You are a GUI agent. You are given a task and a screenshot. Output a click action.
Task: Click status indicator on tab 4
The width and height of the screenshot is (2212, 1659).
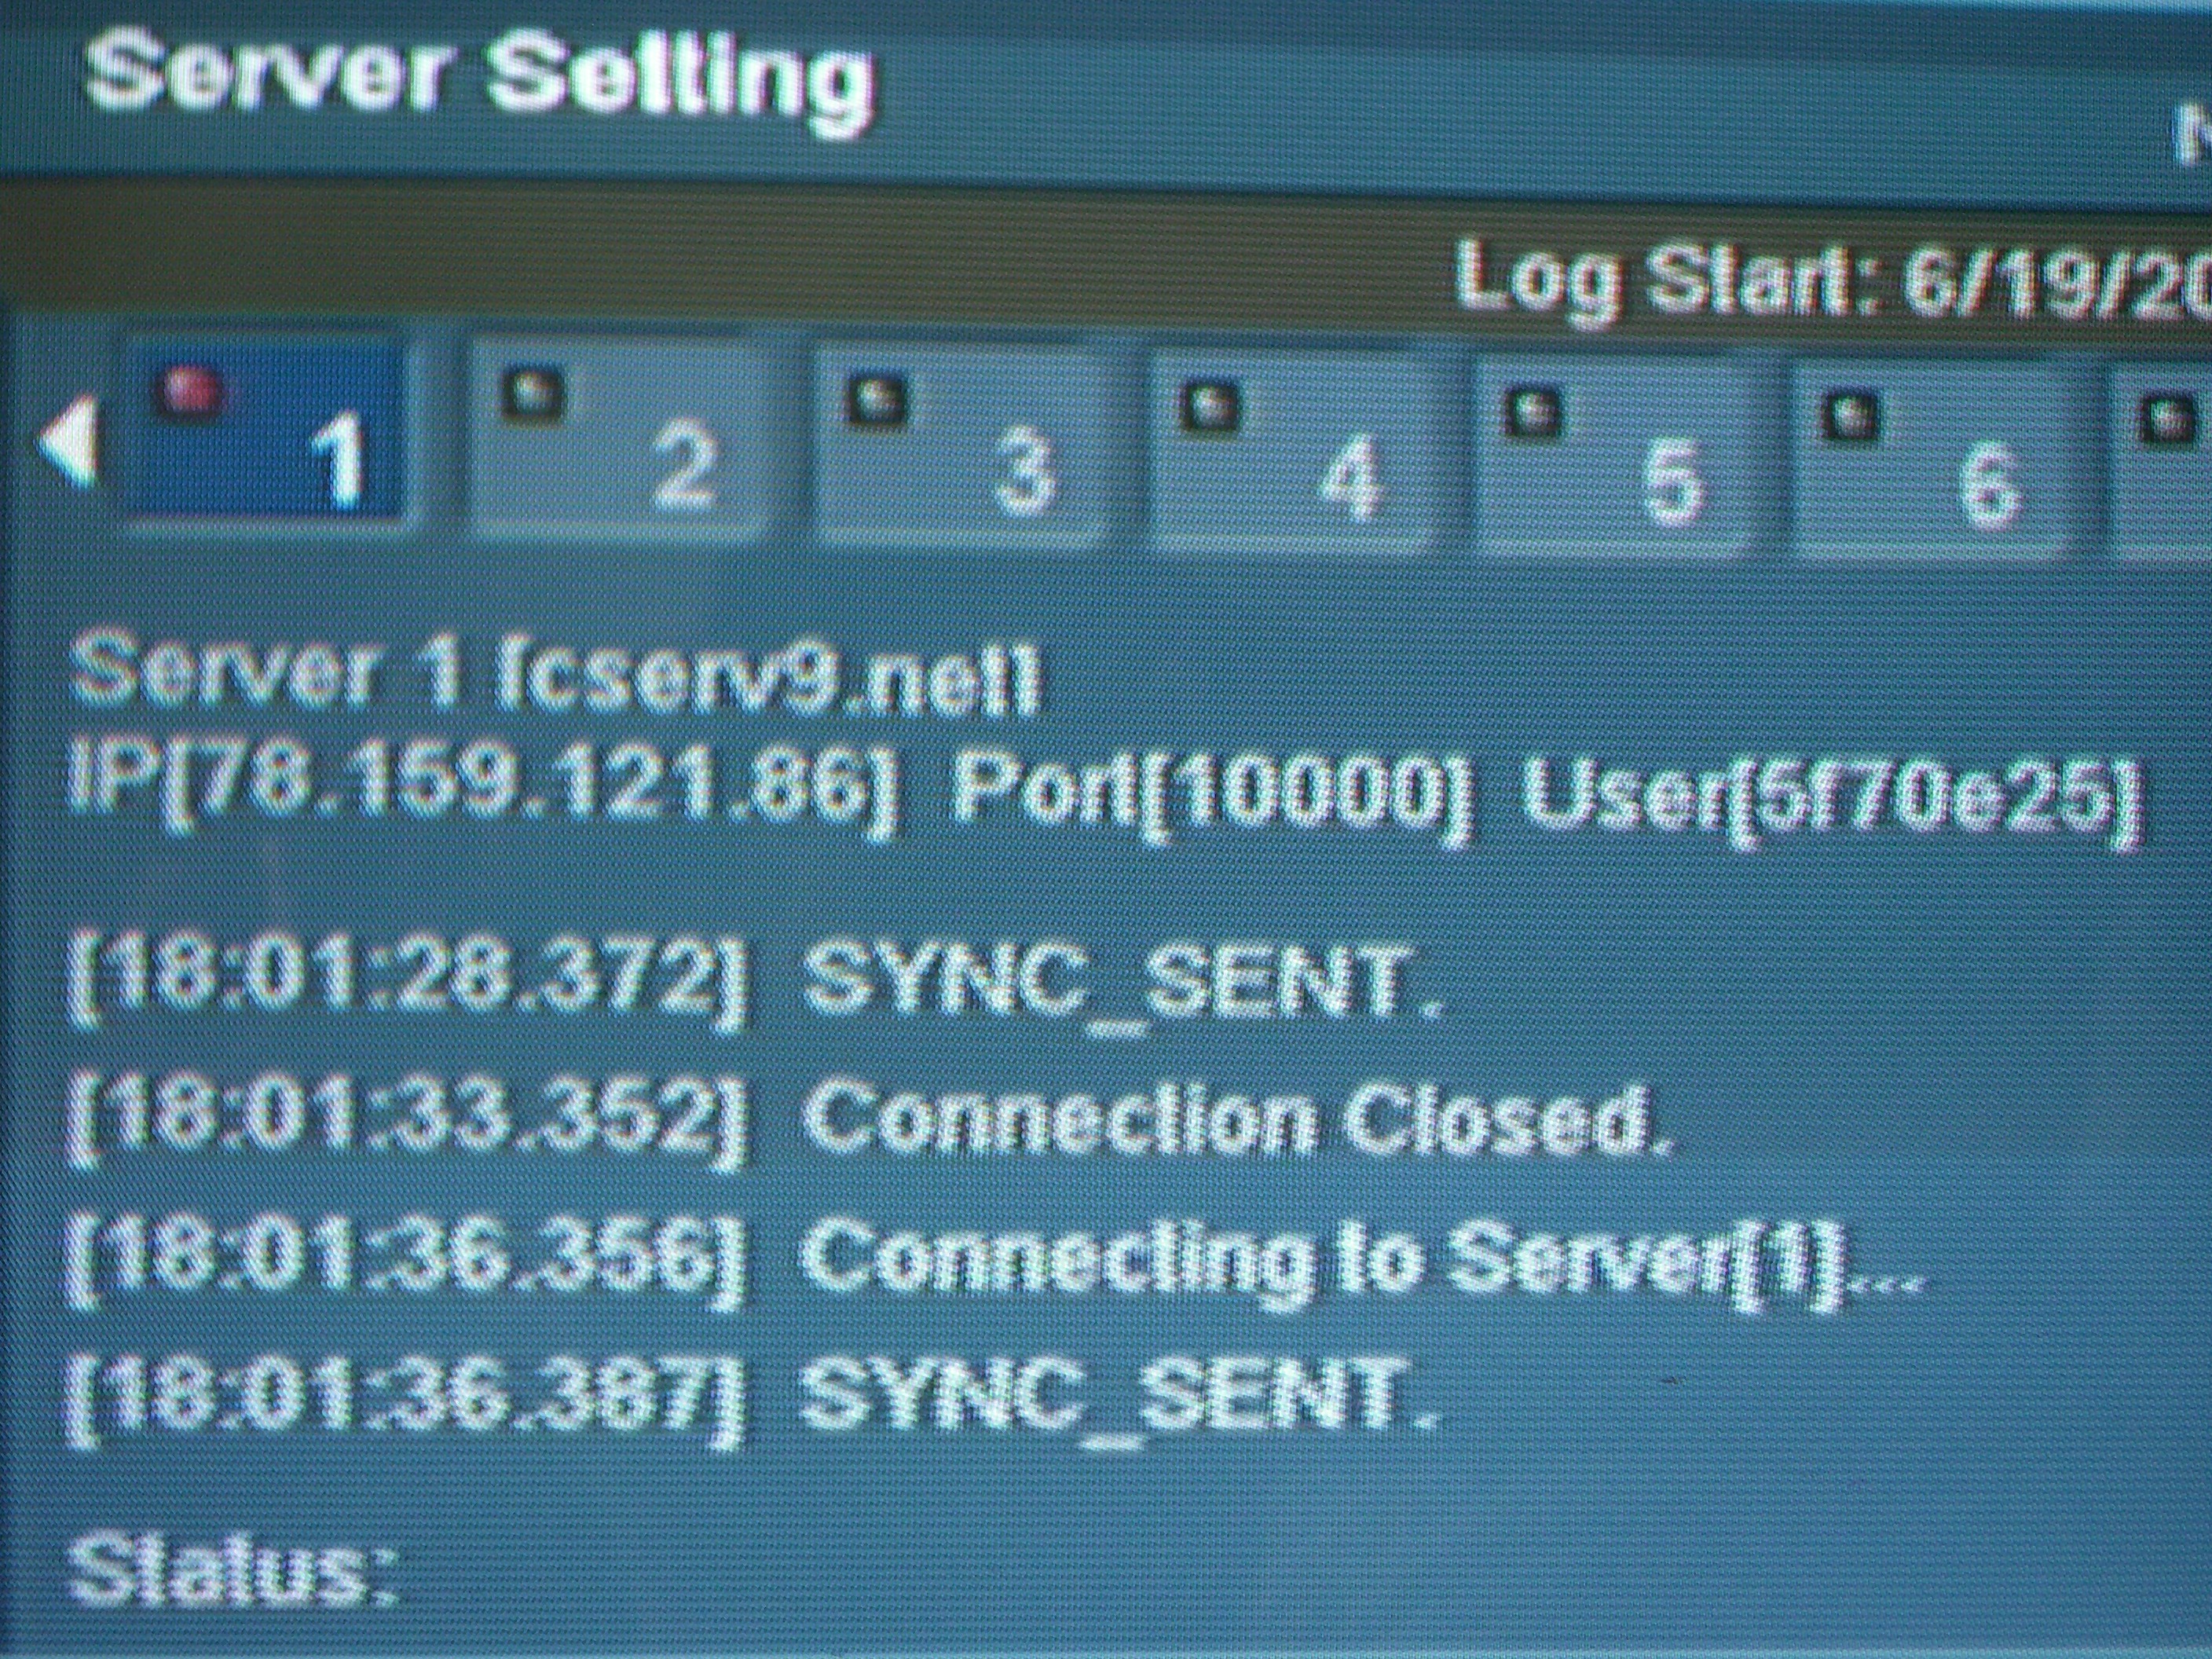(x=1208, y=404)
